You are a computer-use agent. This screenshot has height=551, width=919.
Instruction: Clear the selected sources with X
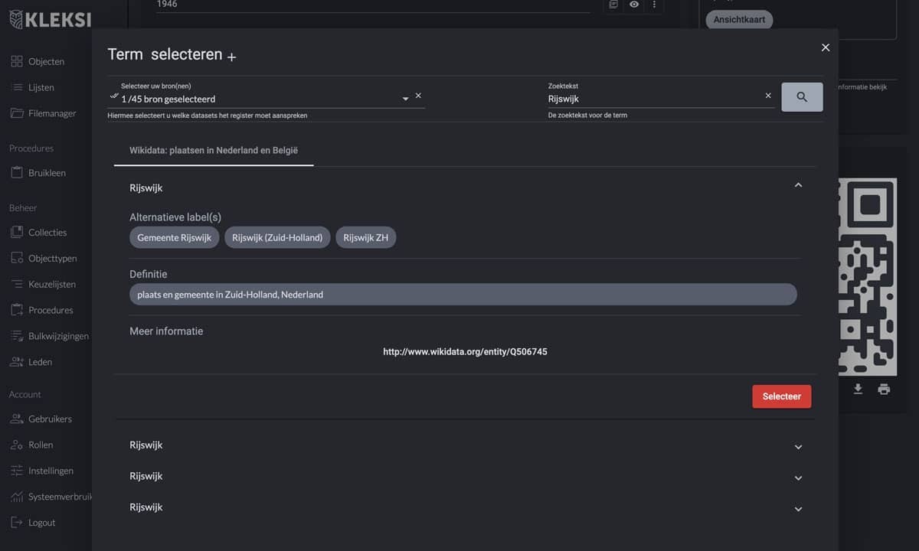[x=418, y=96]
